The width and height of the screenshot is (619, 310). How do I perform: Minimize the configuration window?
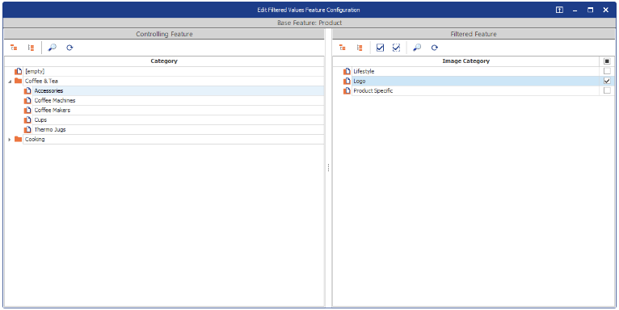[575, 10]
